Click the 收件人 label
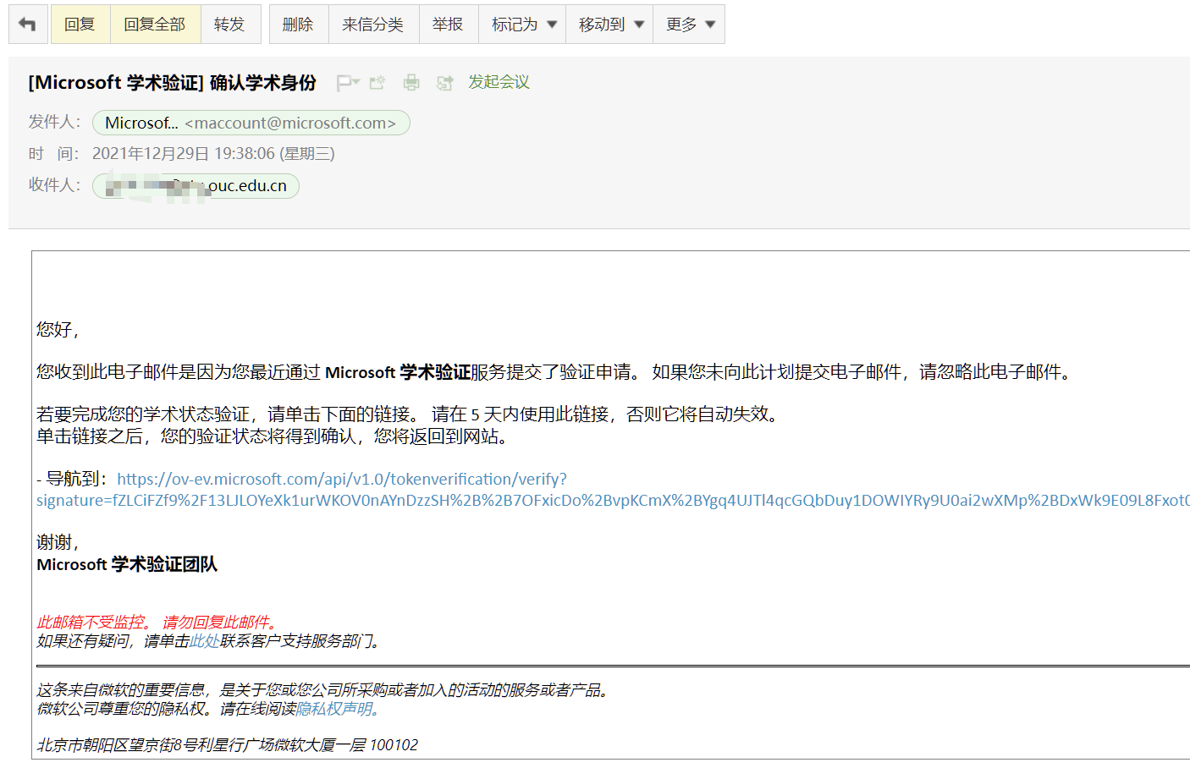This screenshot has height=768, width=1190. [54, 184]
